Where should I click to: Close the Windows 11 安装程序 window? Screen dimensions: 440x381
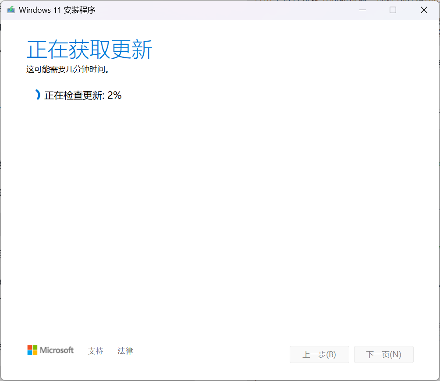pyautogui.click(x=424, y=10)
